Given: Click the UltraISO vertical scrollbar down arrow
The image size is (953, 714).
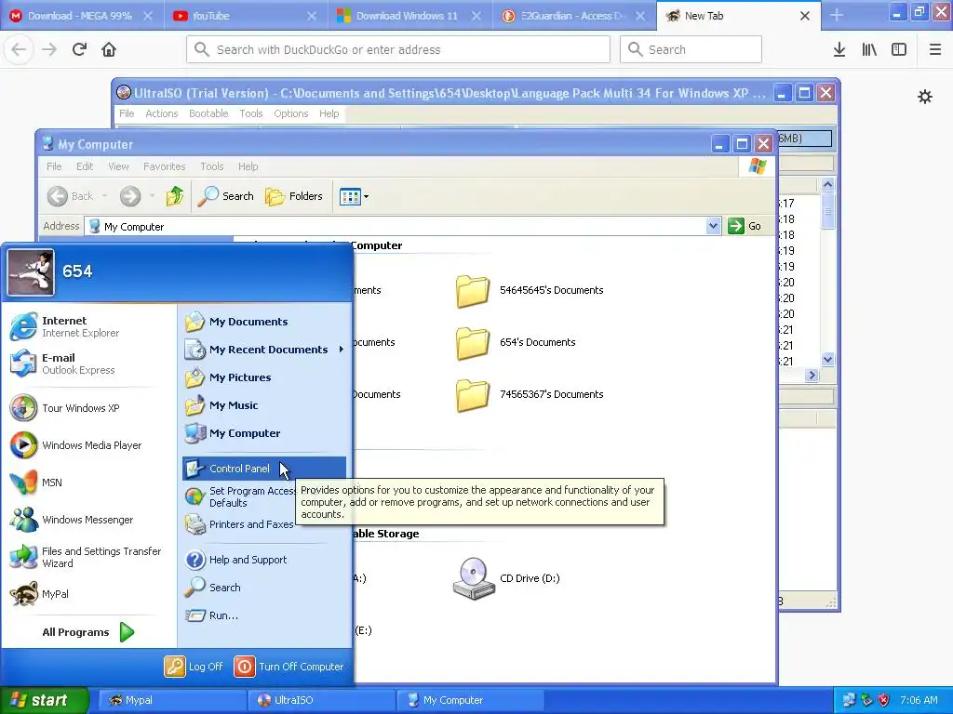Looking at the screenshot, I should (827, 360).
